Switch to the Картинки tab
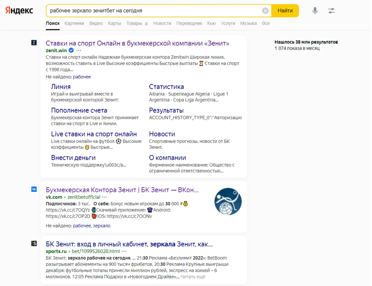The width and height of the screenshot is (372, 286). coord(74,23)
